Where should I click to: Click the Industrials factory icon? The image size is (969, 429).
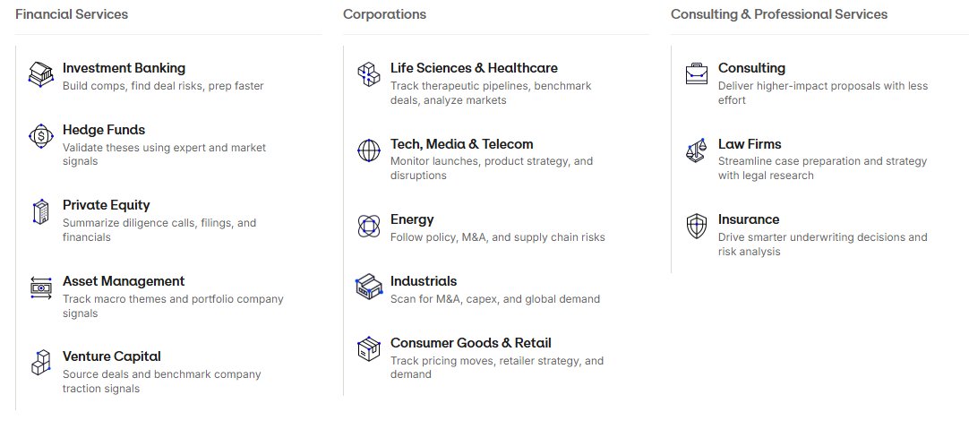click(369, 287)
